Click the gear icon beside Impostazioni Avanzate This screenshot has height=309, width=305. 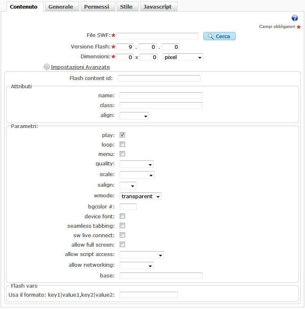(46, 67)
